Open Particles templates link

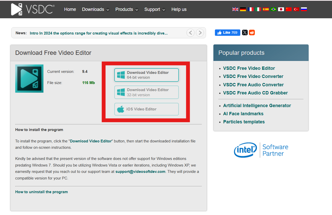pos(244,122)
